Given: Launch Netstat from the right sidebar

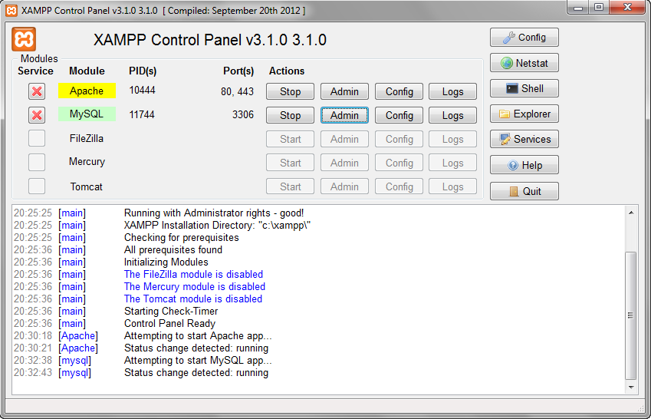Looking at the screenshot, I should point(524,63).
